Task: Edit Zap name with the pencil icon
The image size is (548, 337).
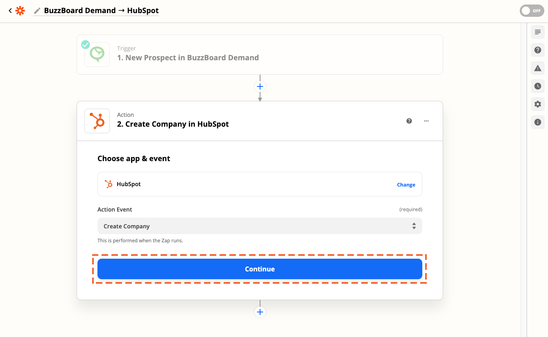Action: coord(37,11)
